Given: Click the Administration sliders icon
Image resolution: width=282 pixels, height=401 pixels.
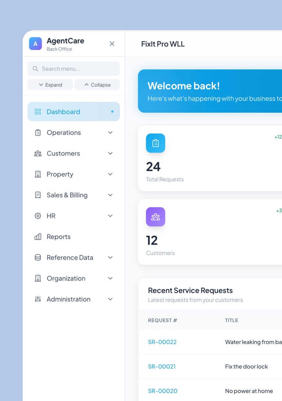Looking at the screenshot, I should (38, 299).
